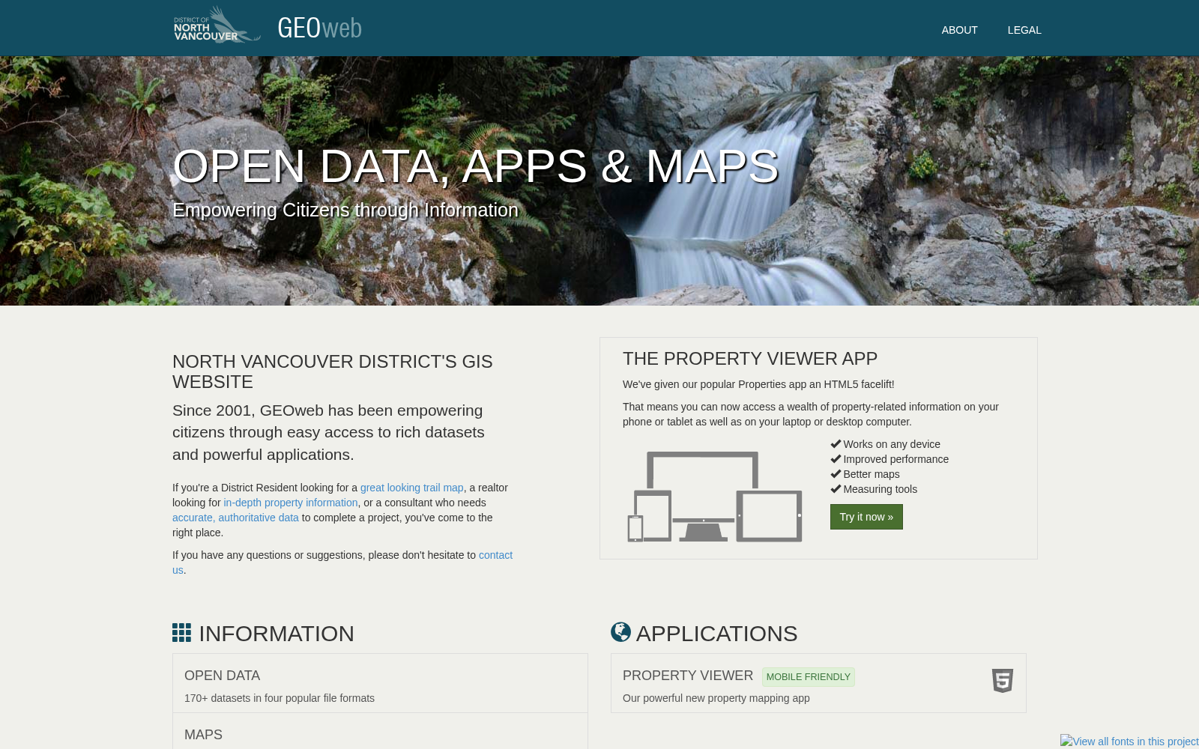Image resolution: width=1199 pixels, height=749 pixels.
Task: Click the MOBILE FRIENDLY badge
Action: 809,677
